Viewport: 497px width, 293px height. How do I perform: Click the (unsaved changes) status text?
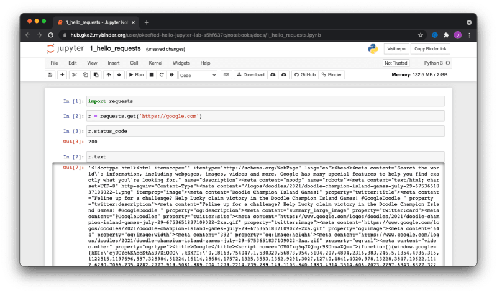coord(165,49)
